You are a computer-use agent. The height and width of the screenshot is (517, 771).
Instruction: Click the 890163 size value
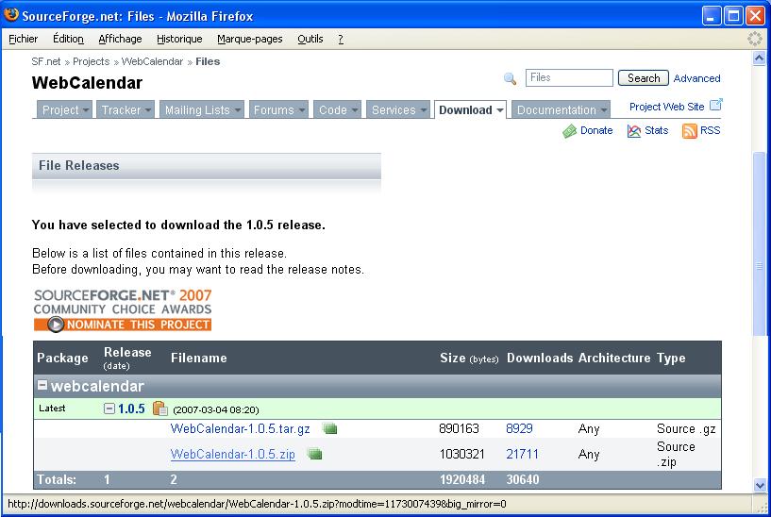pos(459,428)
